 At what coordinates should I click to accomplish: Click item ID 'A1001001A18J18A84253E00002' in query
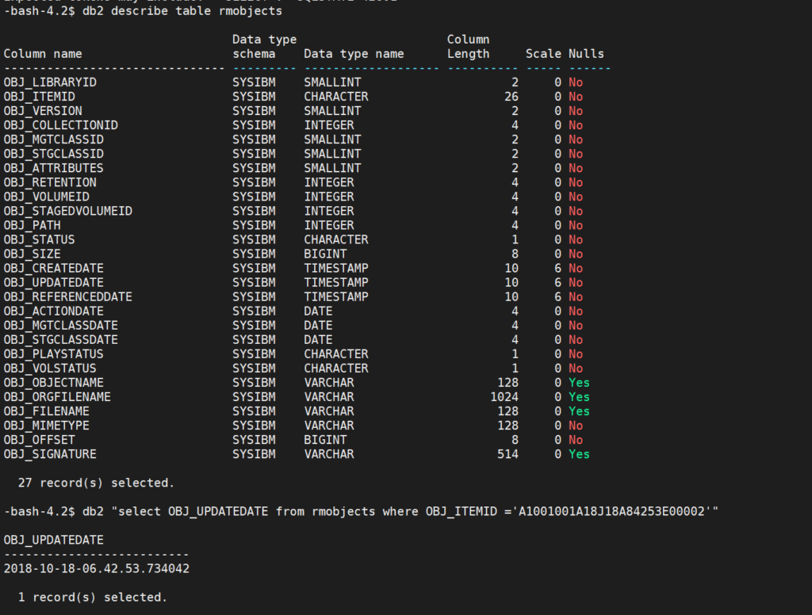click(x=611, y=511)
